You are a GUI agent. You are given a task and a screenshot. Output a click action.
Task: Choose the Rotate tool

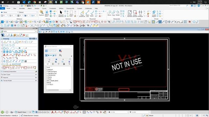pyautogui.click(x=118, y=13)
